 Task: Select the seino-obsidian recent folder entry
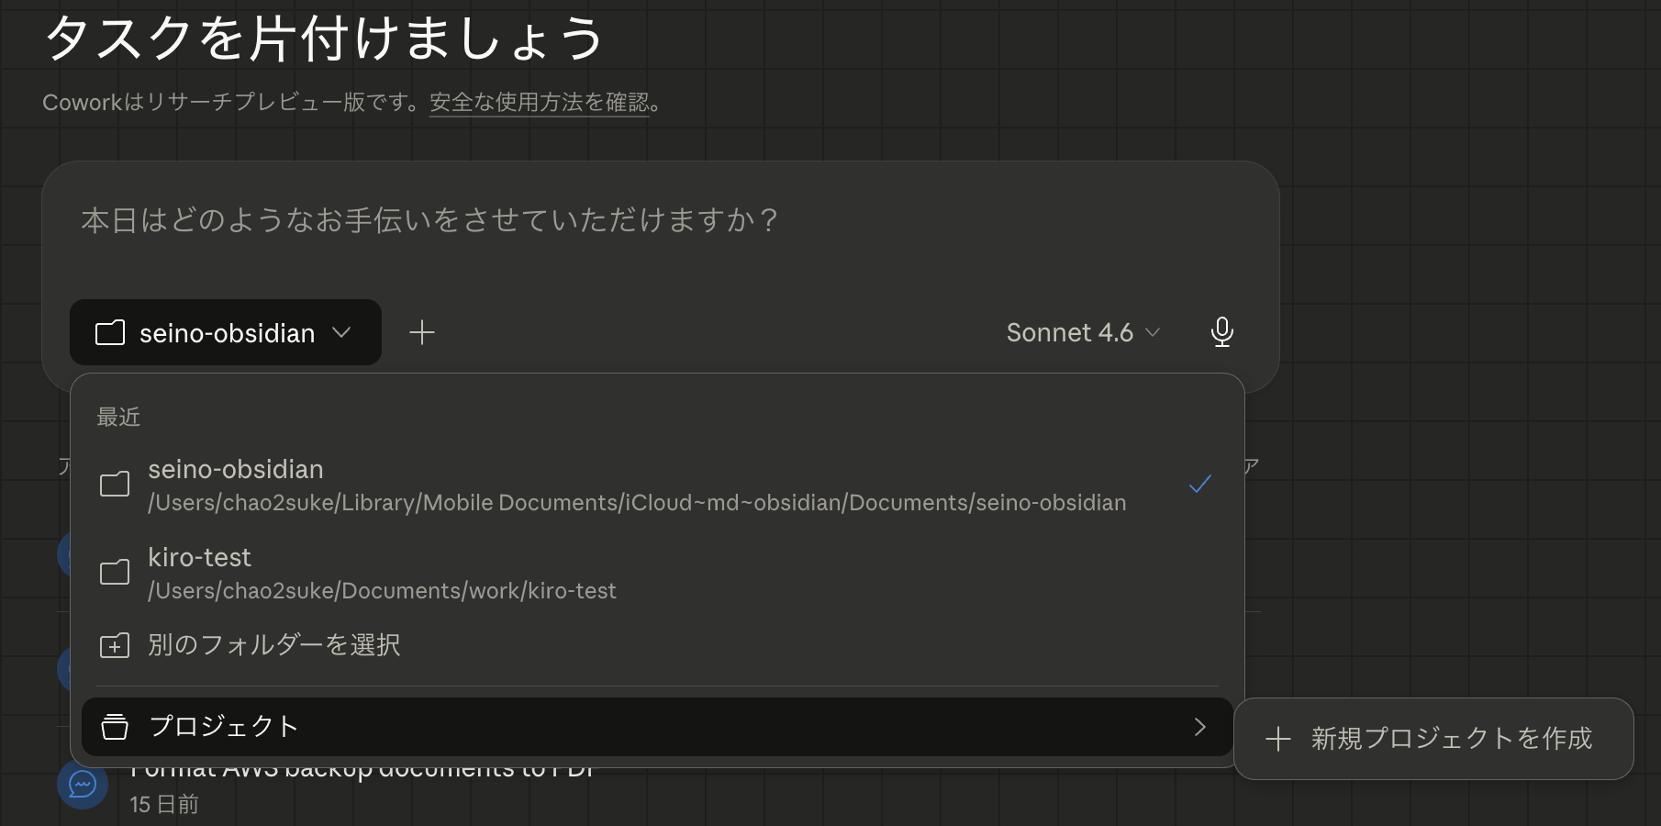click(637, 485)
